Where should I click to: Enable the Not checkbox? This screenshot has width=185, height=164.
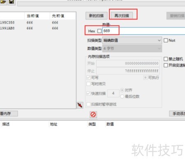pyautogui.click(x=166, y=40)
